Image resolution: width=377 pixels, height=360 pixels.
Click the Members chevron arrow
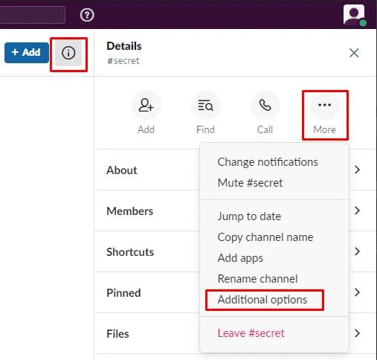(x=357, y=210)
